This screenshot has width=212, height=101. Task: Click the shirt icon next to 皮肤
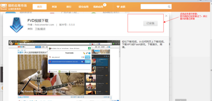click(118, 7)
